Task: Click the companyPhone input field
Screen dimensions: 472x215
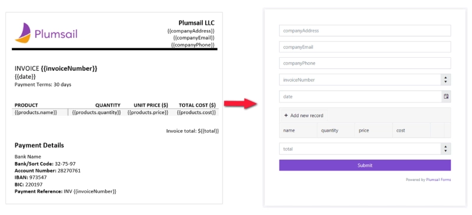Action: pos(365,64)
